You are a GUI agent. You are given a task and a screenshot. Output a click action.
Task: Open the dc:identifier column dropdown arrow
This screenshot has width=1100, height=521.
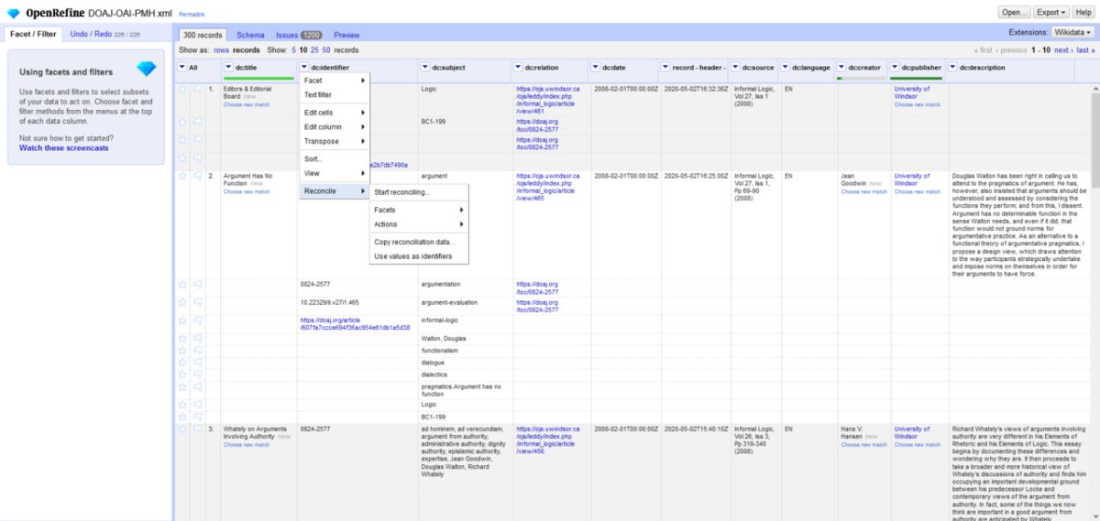(304, 68)
